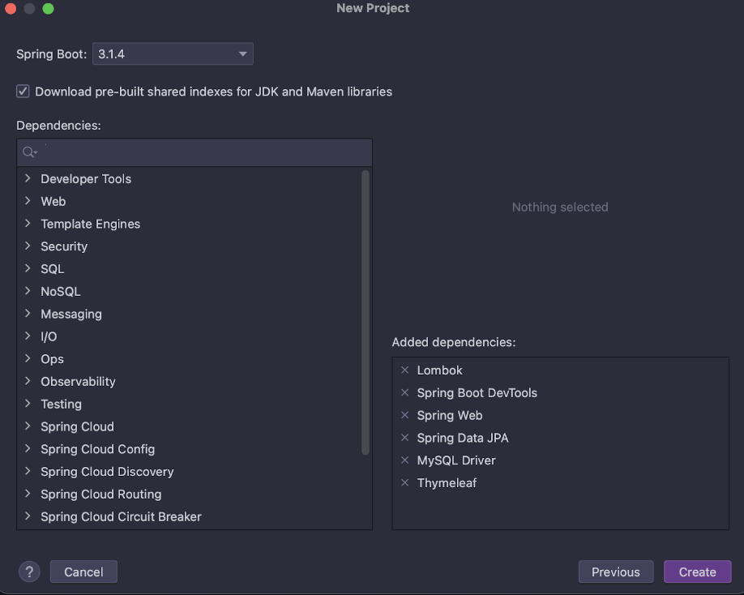Click the Cancel button

click(x=83, y=571)
